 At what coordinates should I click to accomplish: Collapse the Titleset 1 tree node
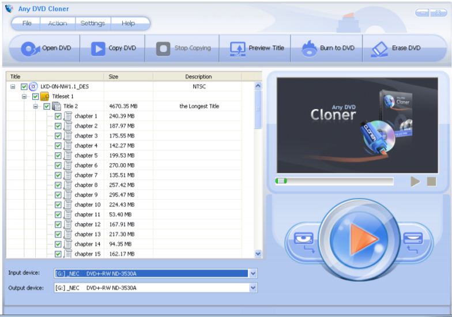click(x=24, y=96)
